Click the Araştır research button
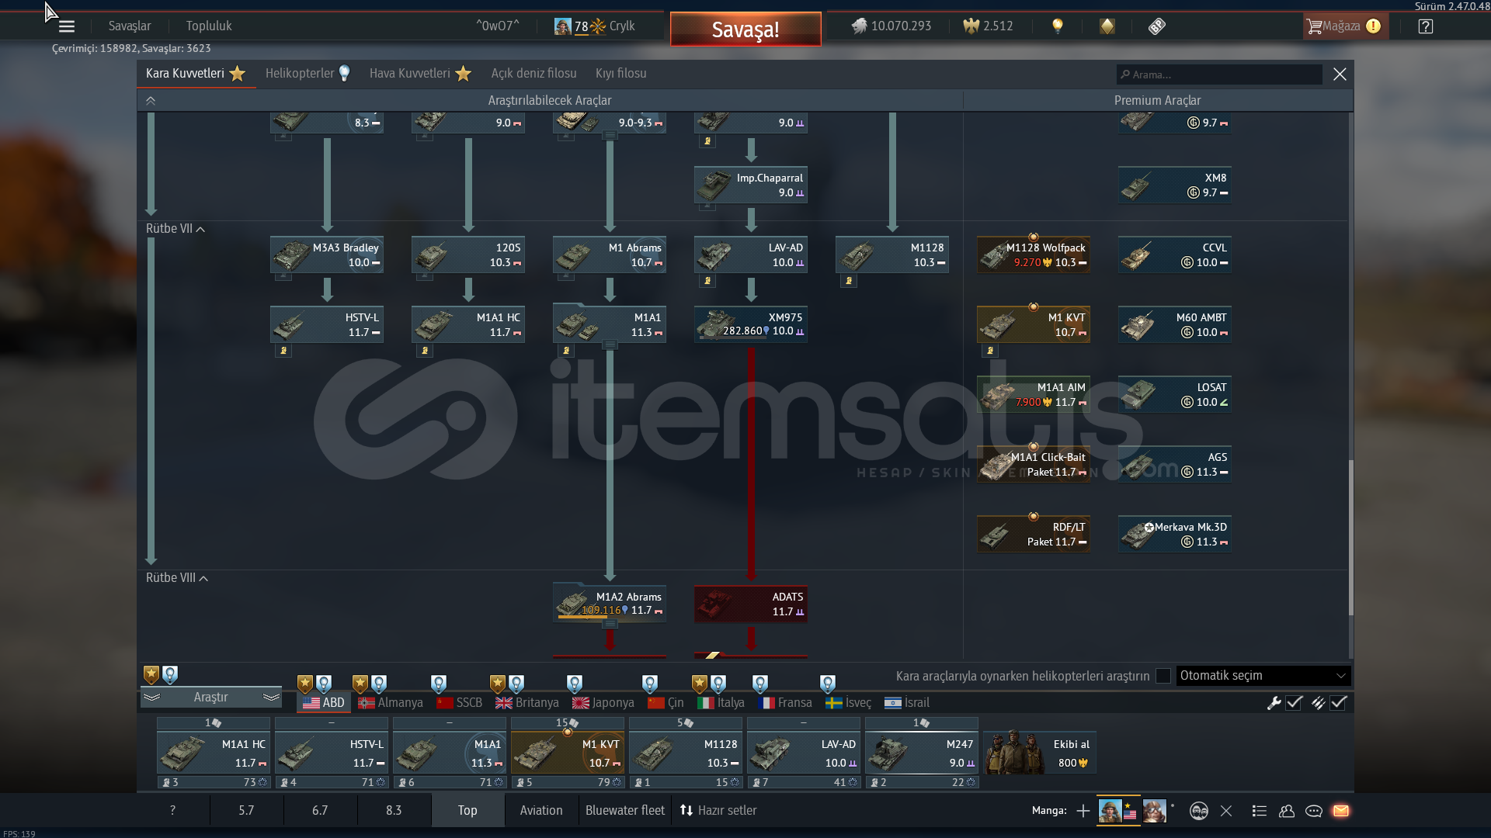Viewport: 1491px width, 838px height. click(210, 698)
